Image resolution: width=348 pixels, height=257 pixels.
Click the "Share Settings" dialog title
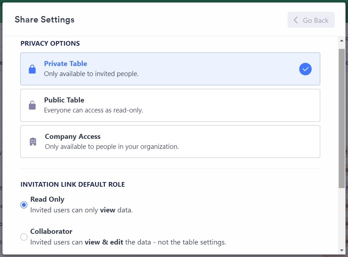pyautogui.click(x=45, y=20)
